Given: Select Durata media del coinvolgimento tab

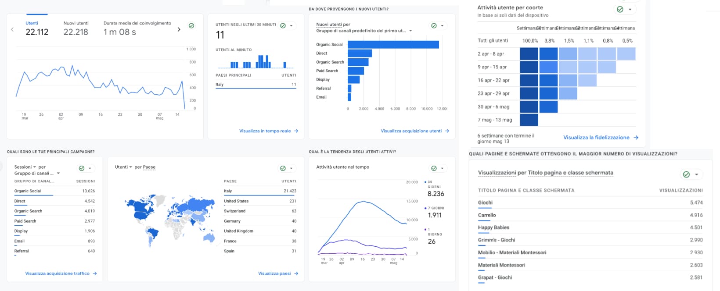Looking at the screenshot, I should [x=137, y=29].
